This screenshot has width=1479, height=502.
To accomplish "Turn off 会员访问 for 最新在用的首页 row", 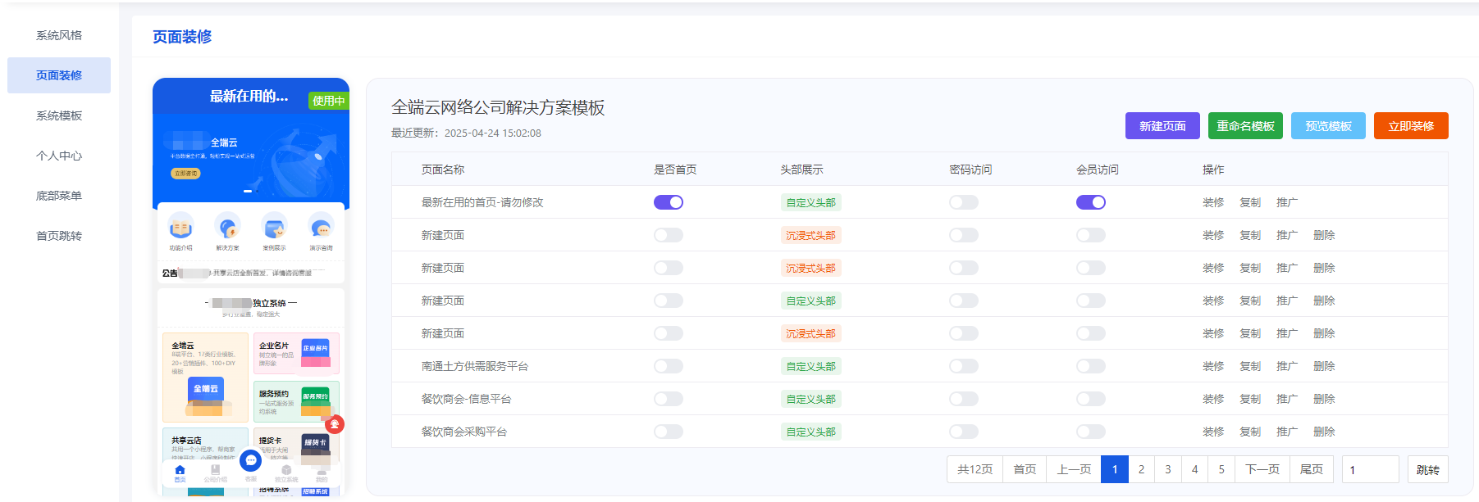I will (x=1090, y=202).
